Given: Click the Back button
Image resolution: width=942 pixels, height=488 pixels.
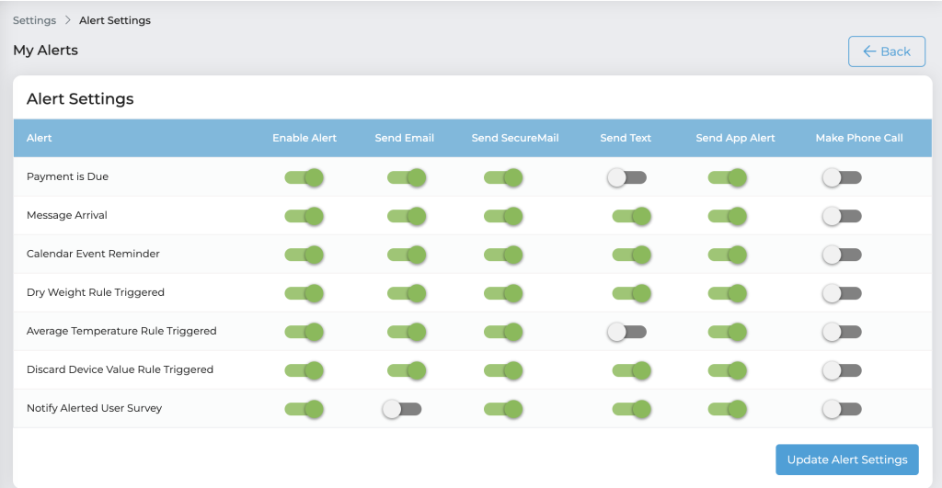Looking at the screenshot, I should click(886, 51).
